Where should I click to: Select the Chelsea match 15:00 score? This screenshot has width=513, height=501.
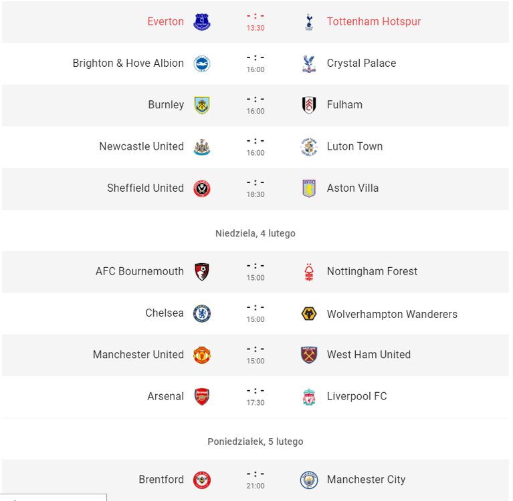point(255,313)
